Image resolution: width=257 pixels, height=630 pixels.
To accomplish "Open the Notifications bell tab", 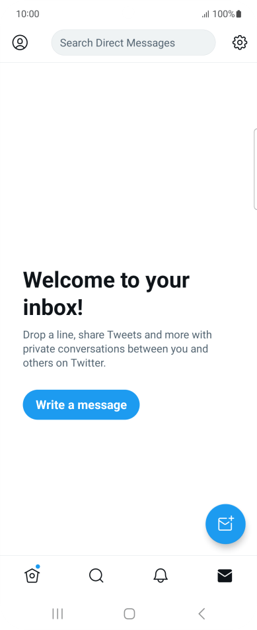I will point(161,576).
